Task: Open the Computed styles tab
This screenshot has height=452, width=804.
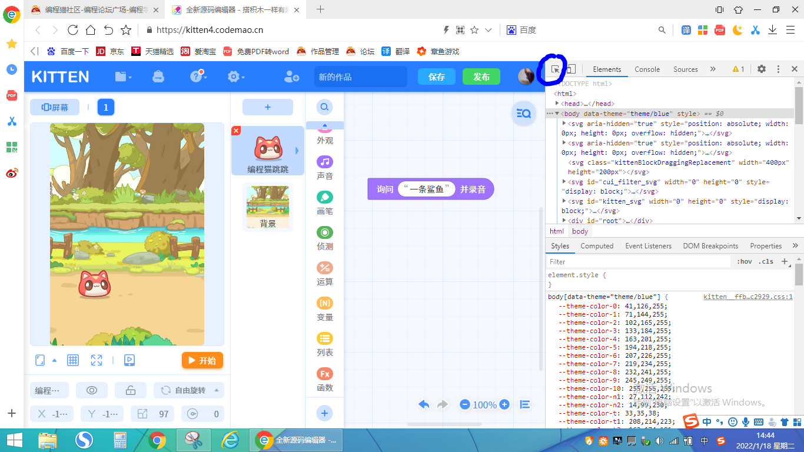Action: [597, 246]
